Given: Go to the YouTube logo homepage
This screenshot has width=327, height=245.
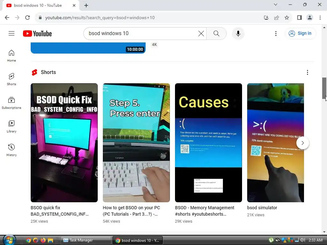Looking at the screenshot, I should coord(37,33).
